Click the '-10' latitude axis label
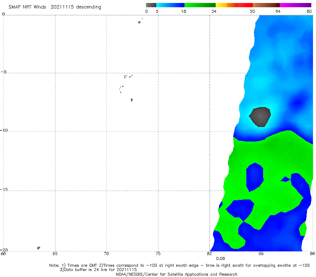Image resolution: width=316 pixels, height=277 pixels. pos(3,130)
